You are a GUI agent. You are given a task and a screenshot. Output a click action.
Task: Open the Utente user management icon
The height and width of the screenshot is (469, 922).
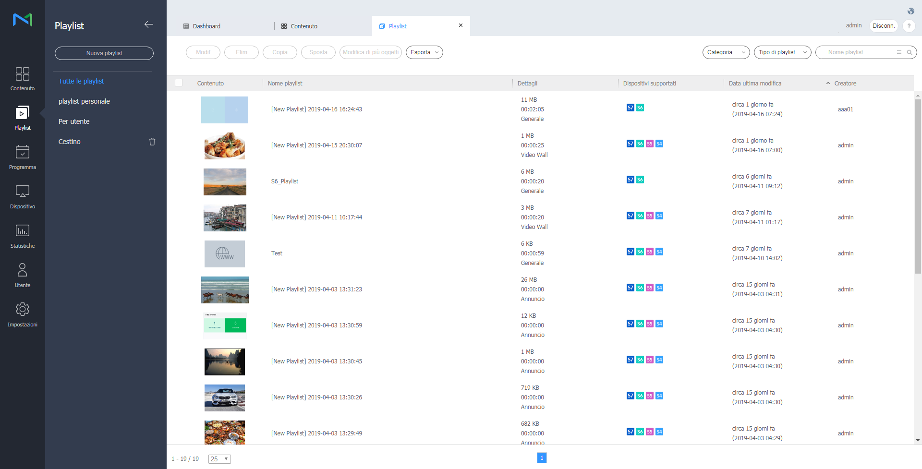click(22, 275)
